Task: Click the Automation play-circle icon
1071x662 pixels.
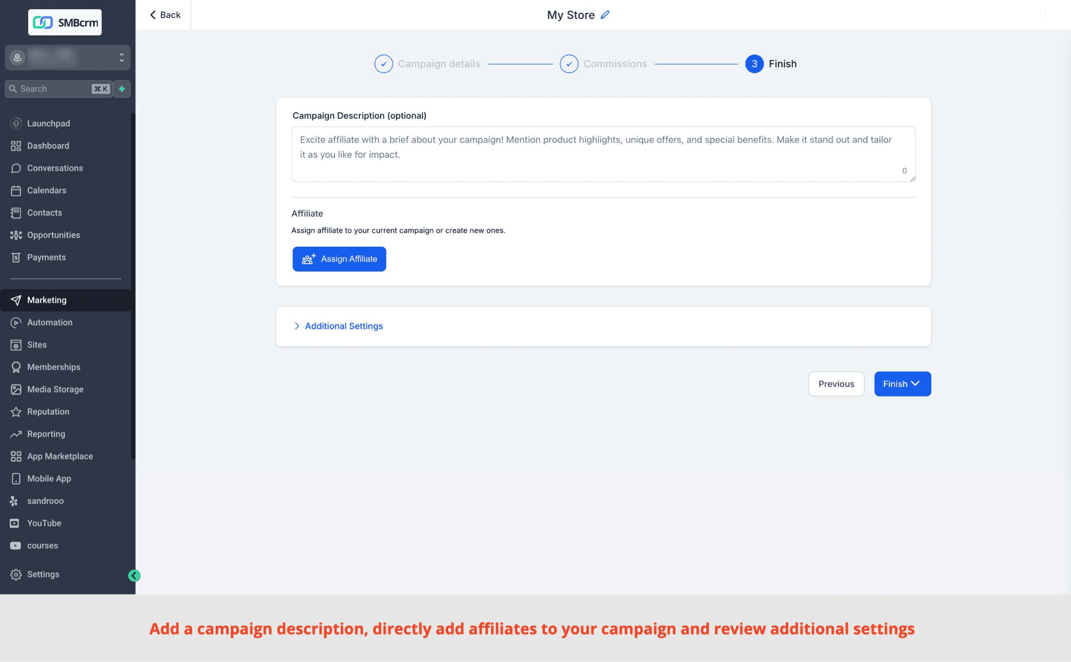Action: (x=16, y=323)
